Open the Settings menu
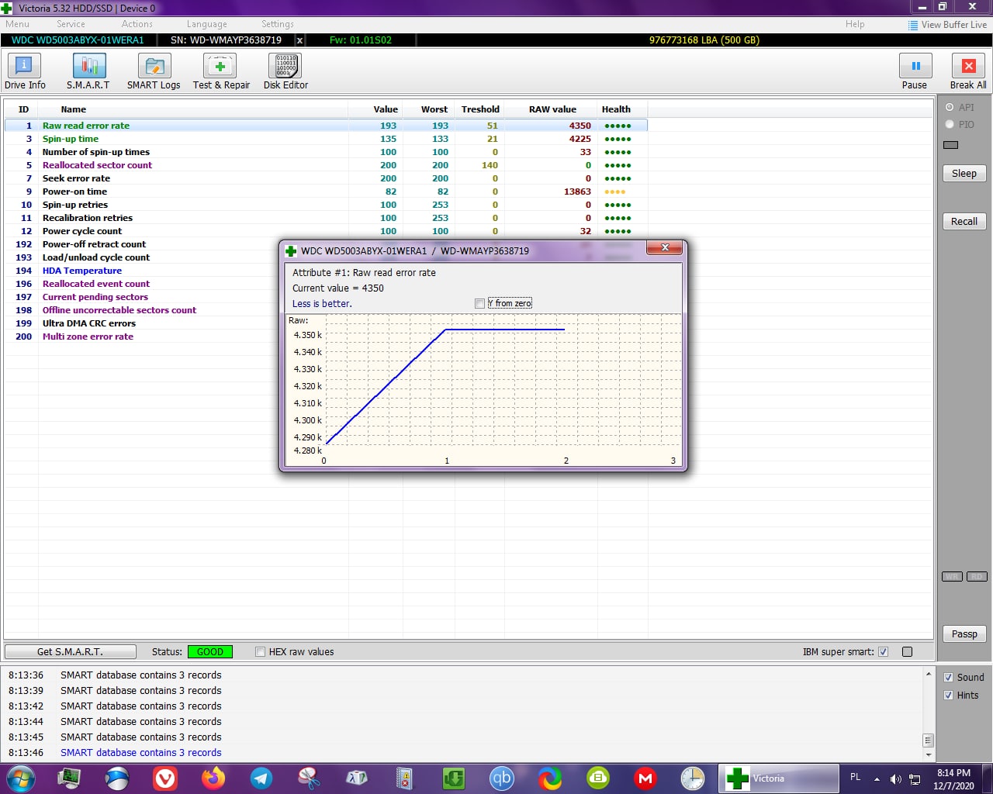Screen dimensions: 993x794 tap(278, 24)
